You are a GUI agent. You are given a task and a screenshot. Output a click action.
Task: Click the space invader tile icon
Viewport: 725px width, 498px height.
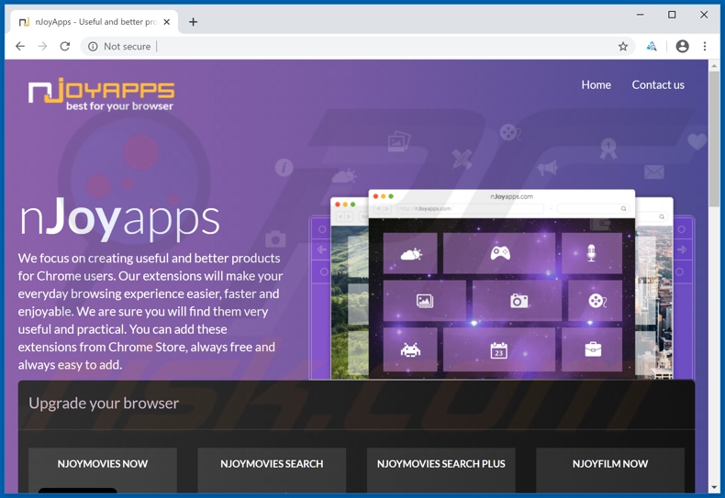410,349
